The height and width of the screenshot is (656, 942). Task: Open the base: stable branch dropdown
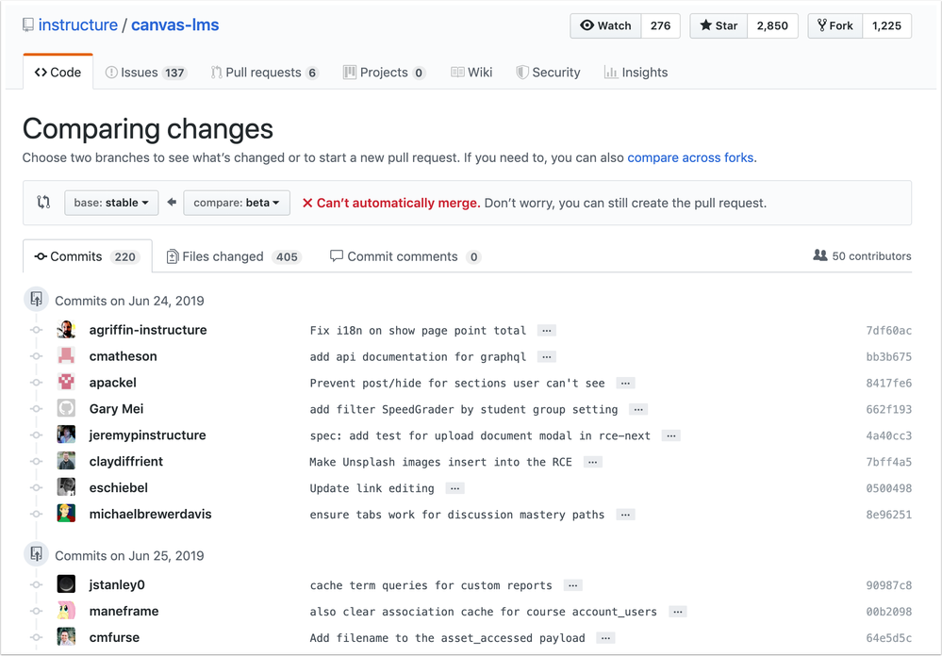pos(111,203)
